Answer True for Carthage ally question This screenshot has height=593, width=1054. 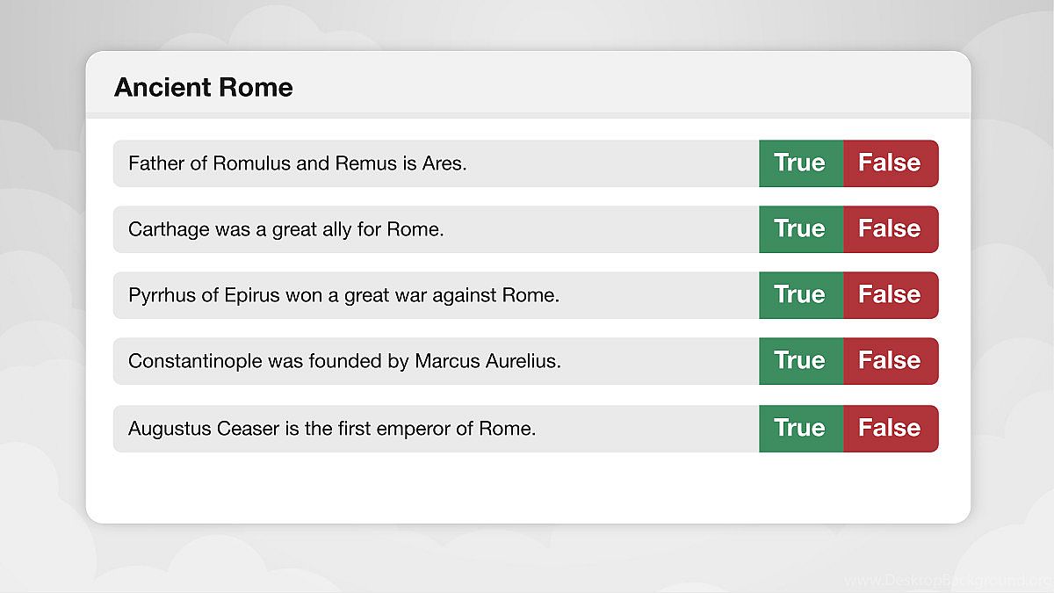tap(800, 229)
